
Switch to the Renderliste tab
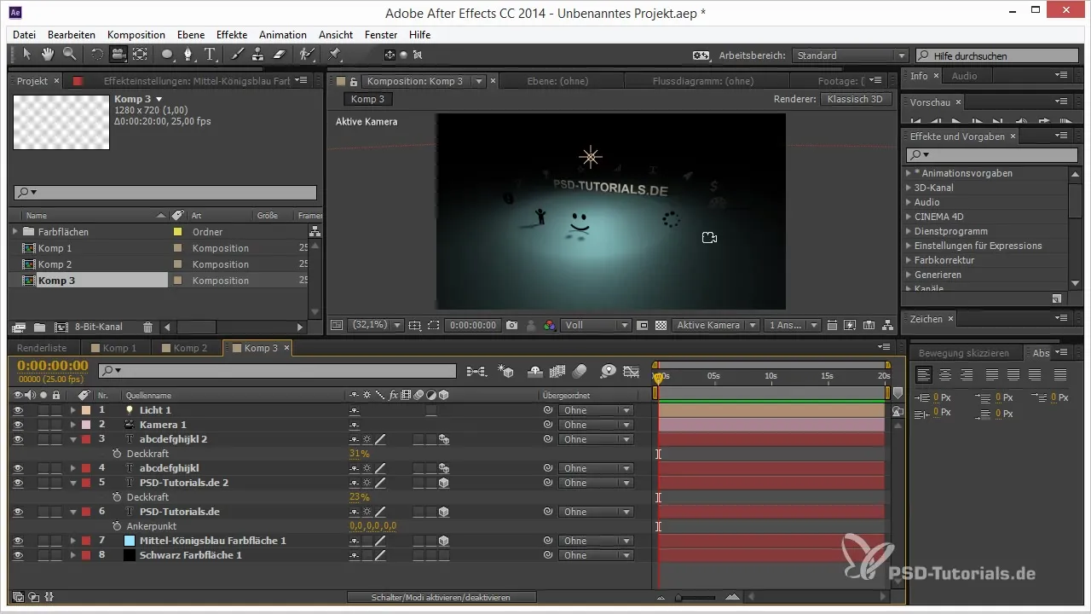point(42,348)
